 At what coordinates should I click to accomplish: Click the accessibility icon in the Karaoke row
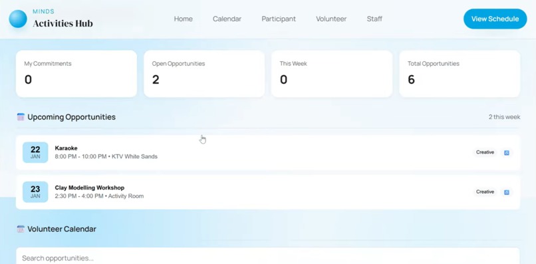pyautogui.click(x=507, y=152)
